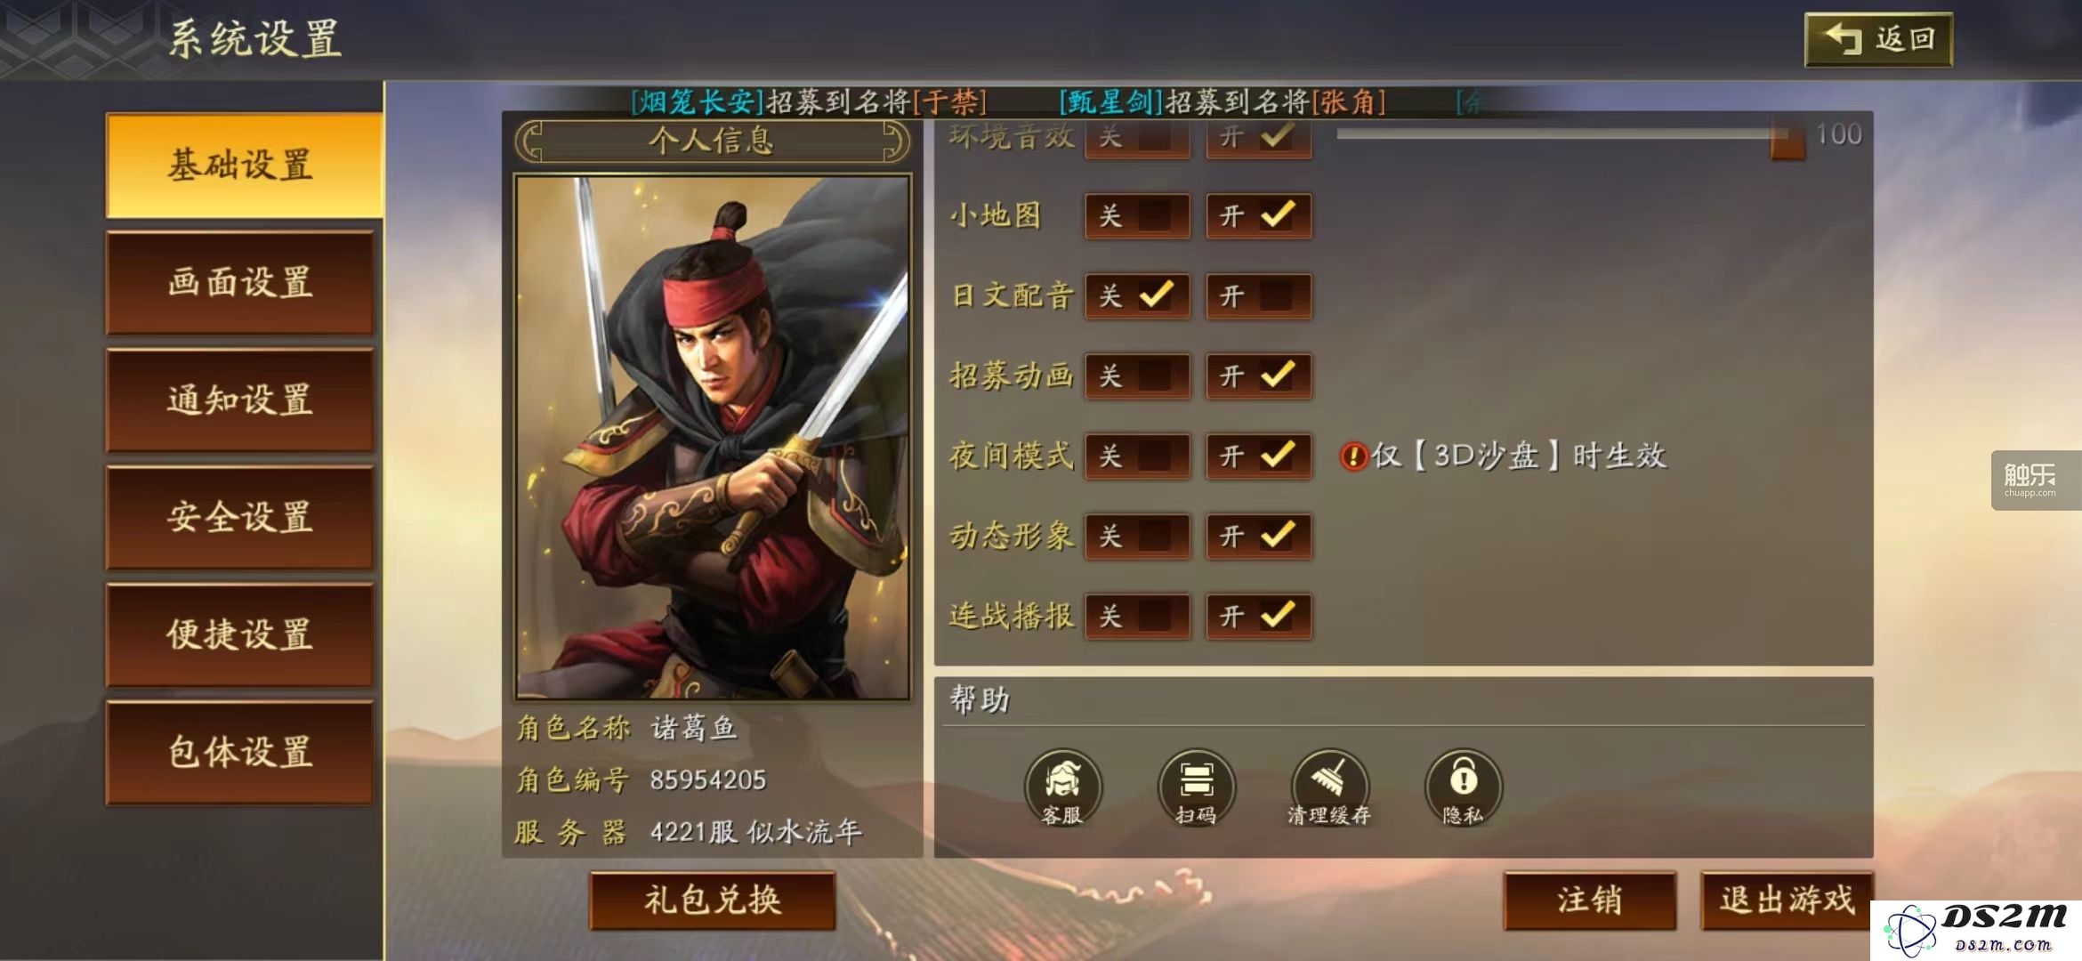This screenshot has height=961, width=2082.
Task: Click the 注销 logout button
Action: [x=1590, y=900]
